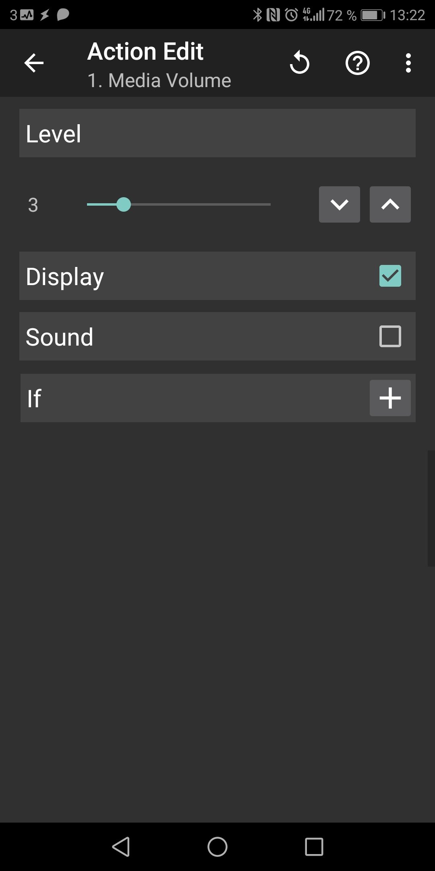
Task: Open the three-dot overflow menu
Action: tap(408, 63)
